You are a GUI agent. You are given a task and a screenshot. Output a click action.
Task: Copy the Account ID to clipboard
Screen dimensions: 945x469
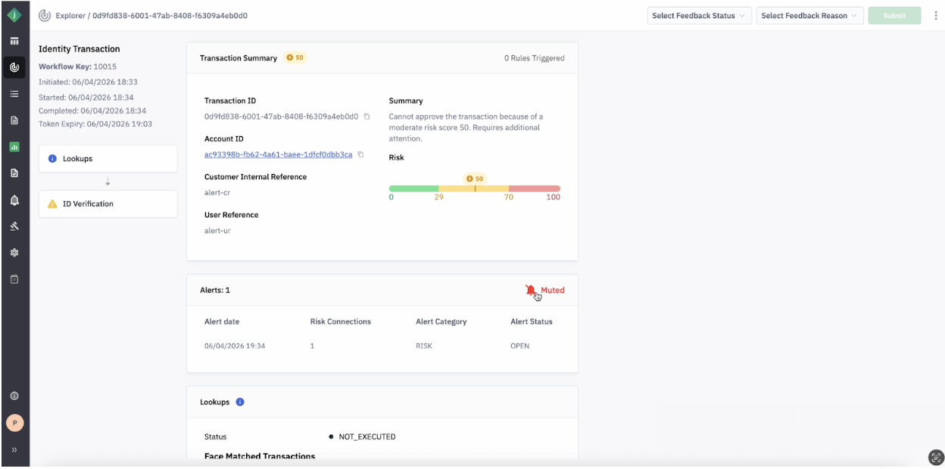pyautogui.click(x=360, y=154)
